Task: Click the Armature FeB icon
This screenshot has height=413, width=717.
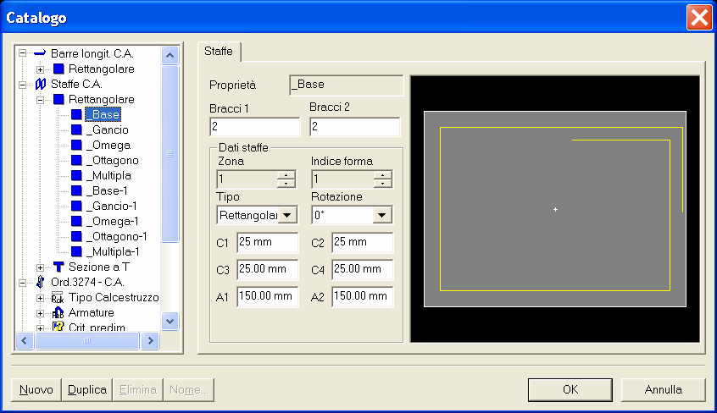Action: point(58,312)
